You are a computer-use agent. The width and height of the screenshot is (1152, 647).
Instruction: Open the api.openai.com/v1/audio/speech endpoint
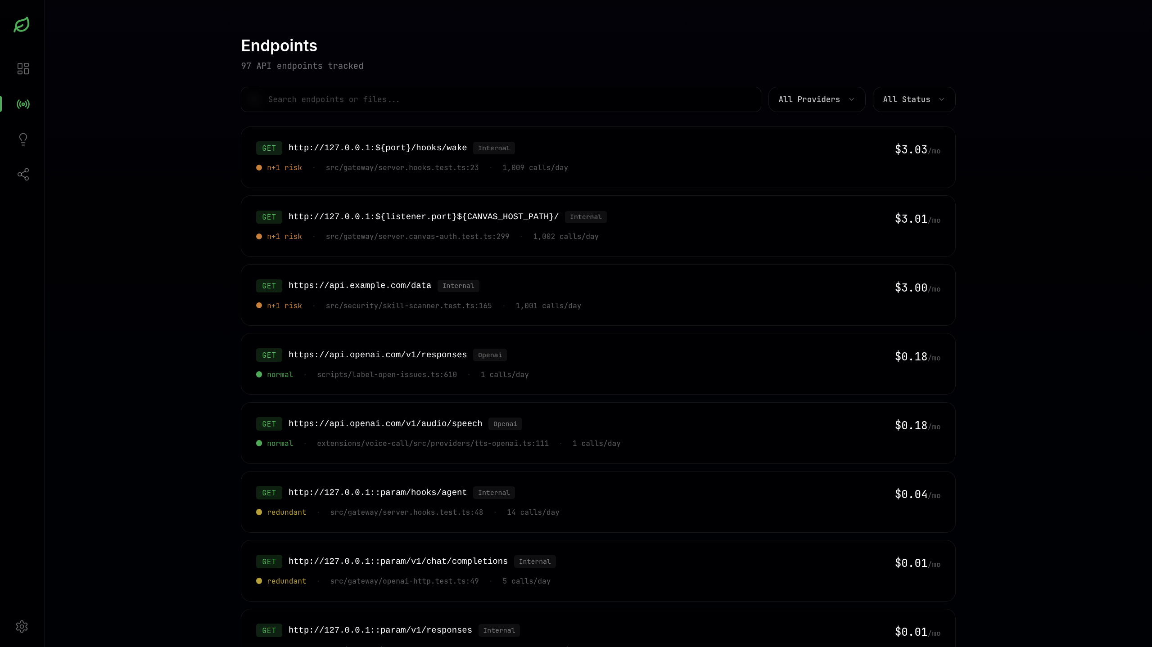pyautogui.click(x=385, y=423)
